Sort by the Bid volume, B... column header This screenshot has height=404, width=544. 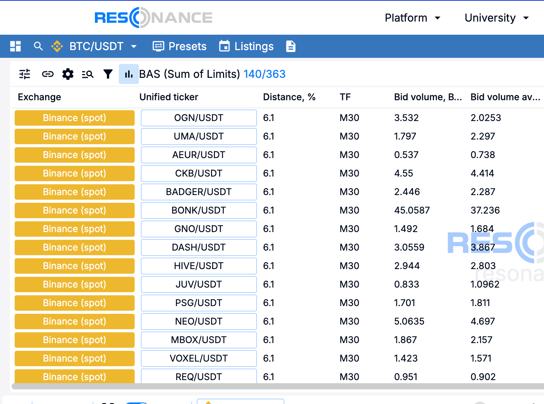coord(428,97)
